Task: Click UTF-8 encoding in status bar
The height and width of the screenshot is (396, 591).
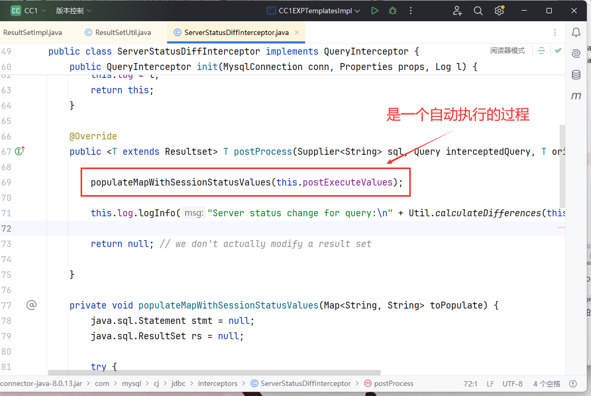Action: point(512,383)
